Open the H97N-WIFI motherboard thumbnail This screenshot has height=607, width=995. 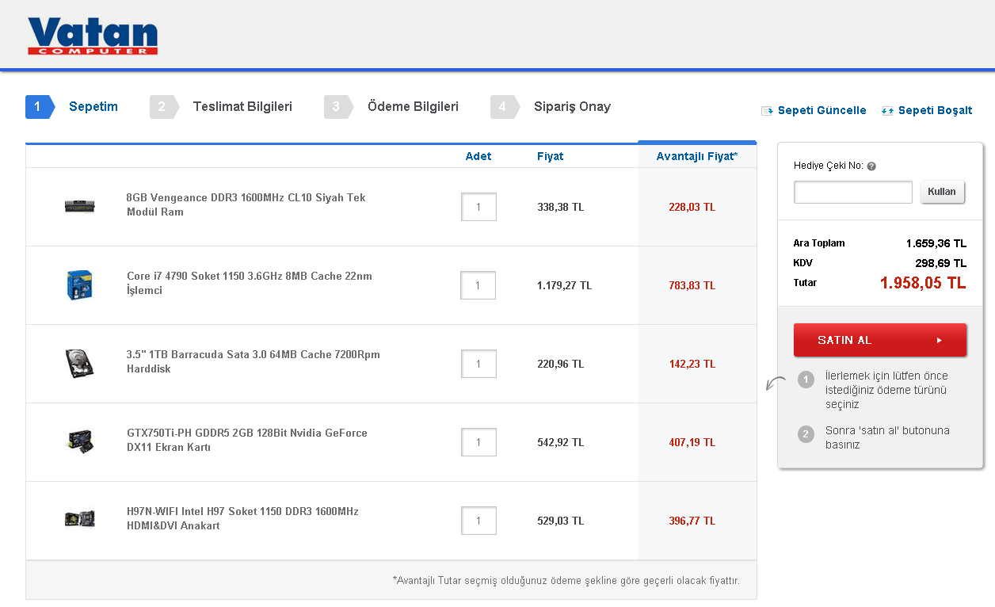80,520
